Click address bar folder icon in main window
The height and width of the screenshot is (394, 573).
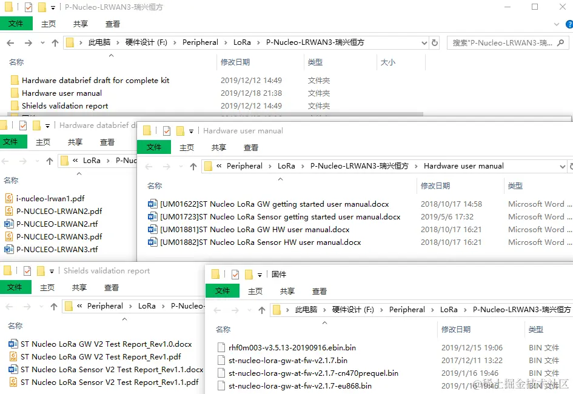click(x=70, y=42)
